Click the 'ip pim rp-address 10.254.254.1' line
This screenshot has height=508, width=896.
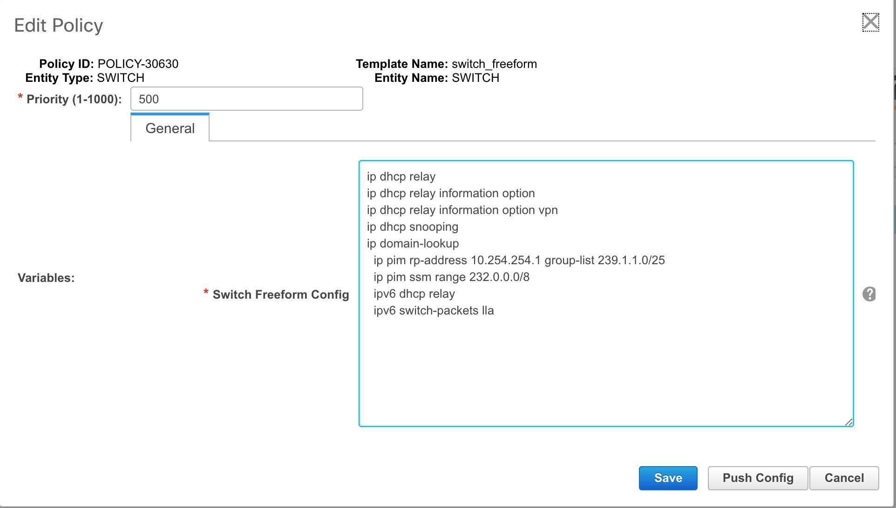519,261
